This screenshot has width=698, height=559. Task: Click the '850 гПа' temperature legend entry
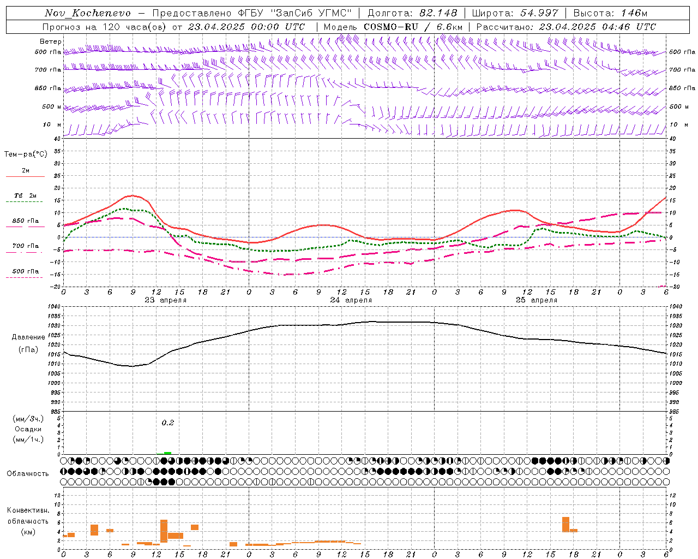click(25, 221)
